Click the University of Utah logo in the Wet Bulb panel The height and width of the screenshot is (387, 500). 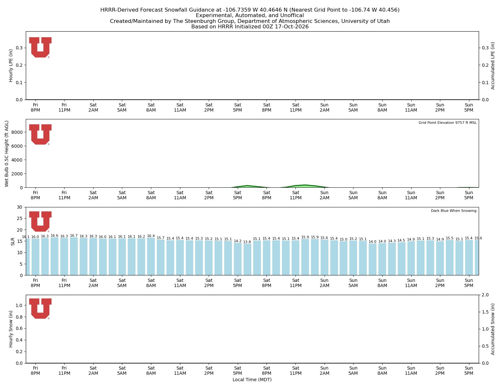[40, 134]
